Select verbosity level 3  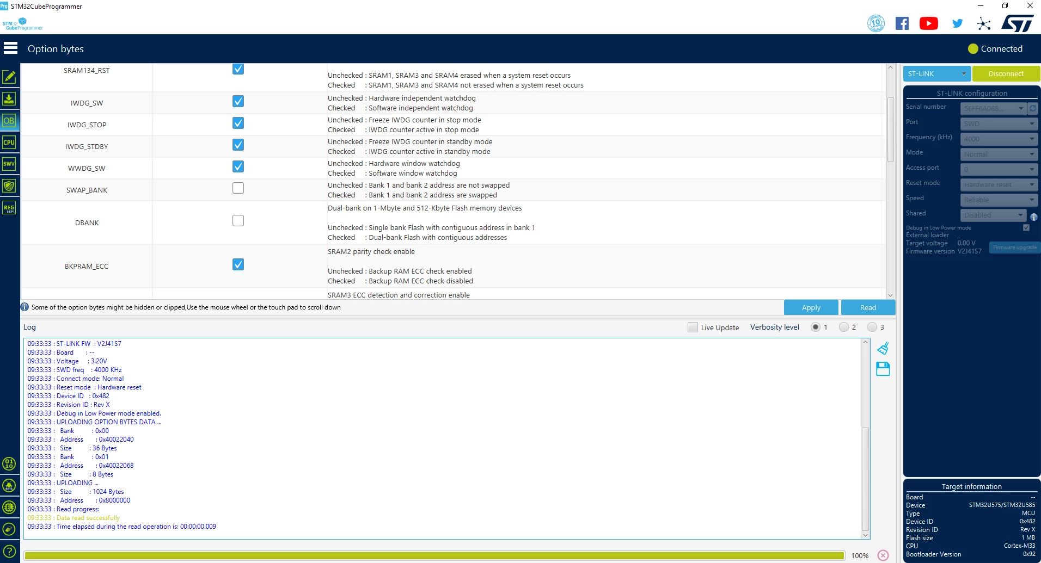872,327
